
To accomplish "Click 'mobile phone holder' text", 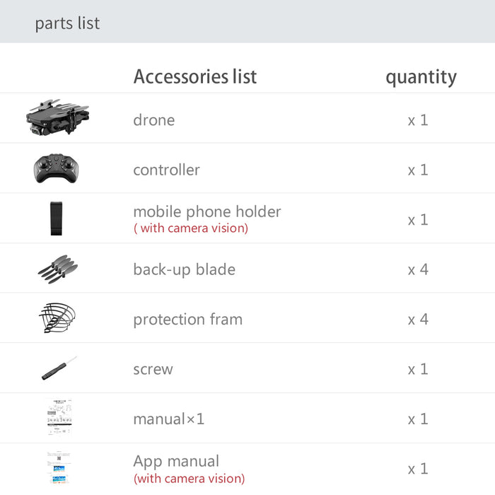I will coord(206,211).
